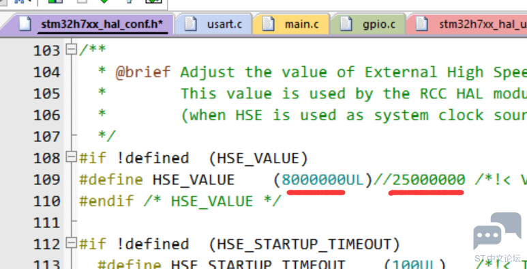The height and width of the screenshot is (269, 527).
Task: Click the @brief tag in the comment
Action: coord(143,72)
